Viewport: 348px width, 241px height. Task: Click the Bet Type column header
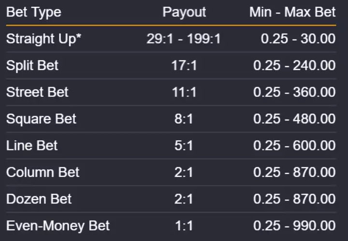click(x=34, y=13)
